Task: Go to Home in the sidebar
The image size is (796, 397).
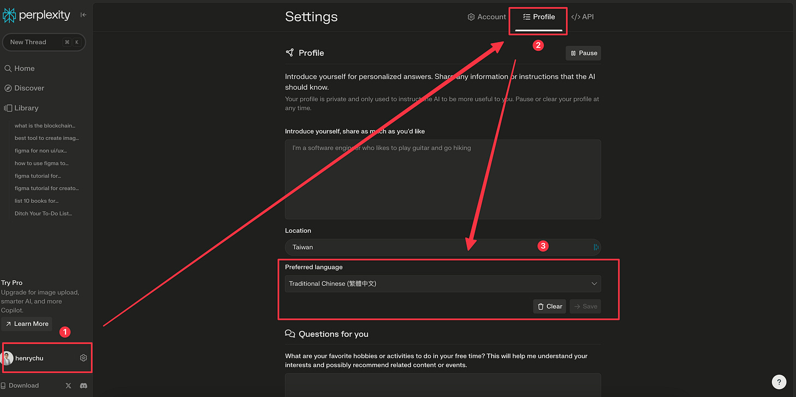Action: (x=20, y=68)
